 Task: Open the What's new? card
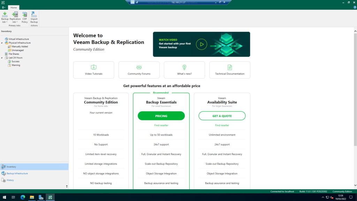(184, 70)
